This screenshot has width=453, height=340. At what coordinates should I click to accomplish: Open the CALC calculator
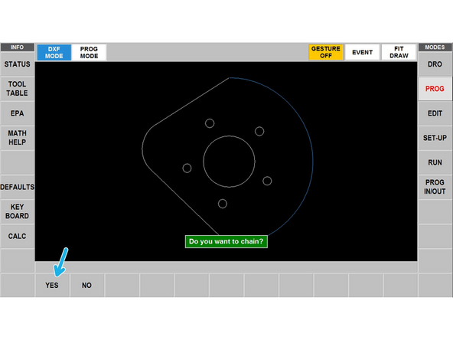tap(18, 236)
